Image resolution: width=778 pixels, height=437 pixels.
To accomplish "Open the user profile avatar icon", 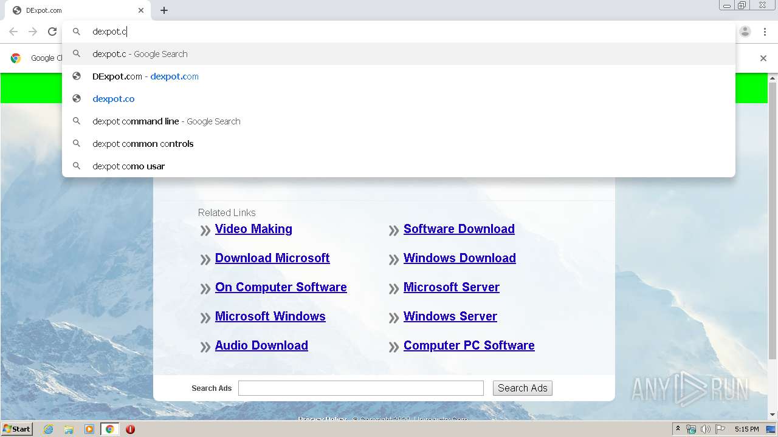I will pos(745,32).
